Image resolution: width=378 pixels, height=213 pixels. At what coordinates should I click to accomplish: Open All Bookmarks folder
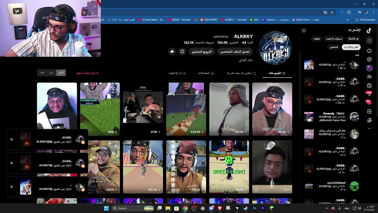[365, 20]
